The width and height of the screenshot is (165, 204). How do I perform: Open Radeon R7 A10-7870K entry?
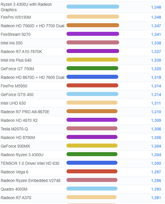pyautogui.click(x=21, y=52)
